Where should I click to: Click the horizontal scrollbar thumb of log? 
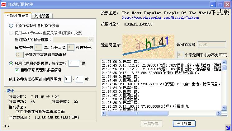[137, 113]
